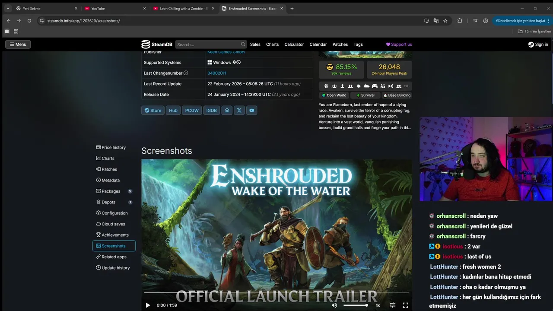Screen dimensions: 553x311
Task: Click the Survival tag
Action: [365, 95]
